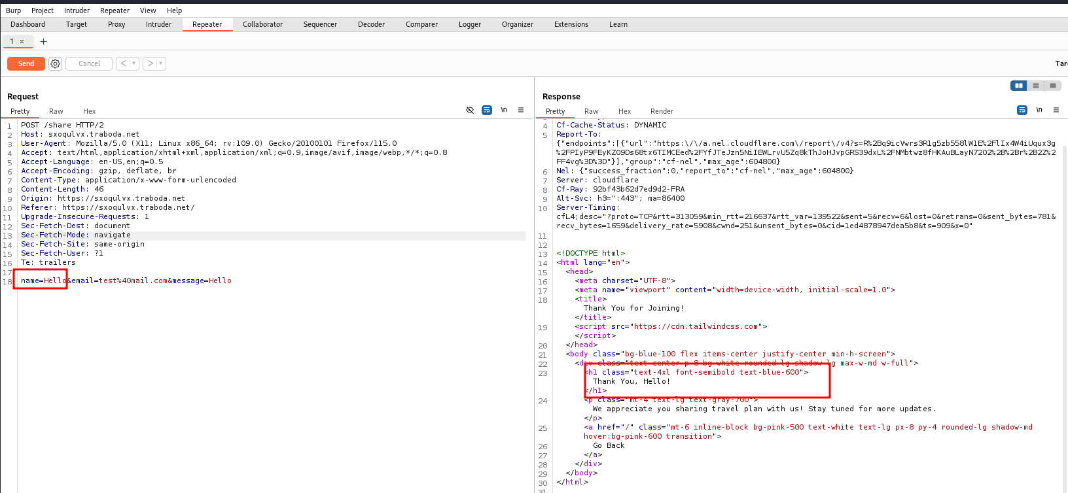The width and height of the screenshot is (1068, 493).
Task: Switch to the Target tab
Action: [x=77, y=24]
